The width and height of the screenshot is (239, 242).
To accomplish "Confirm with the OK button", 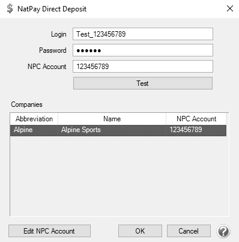I will point(140,231).
